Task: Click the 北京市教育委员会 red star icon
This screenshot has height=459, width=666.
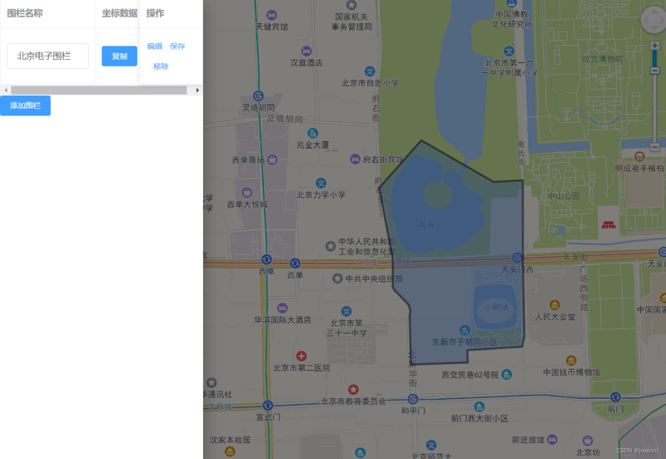Action: (353, 389)
